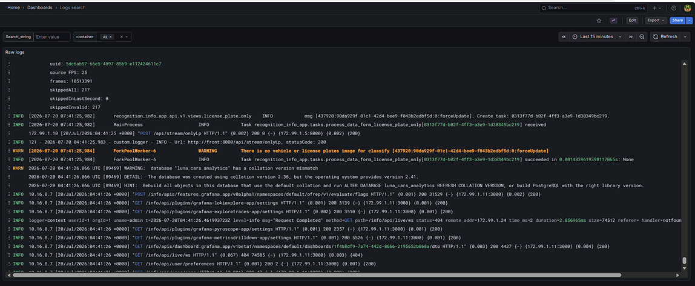Viewport: 695px width, 286px height.
Task: Open the help question-mark icon
Action: 674,8
